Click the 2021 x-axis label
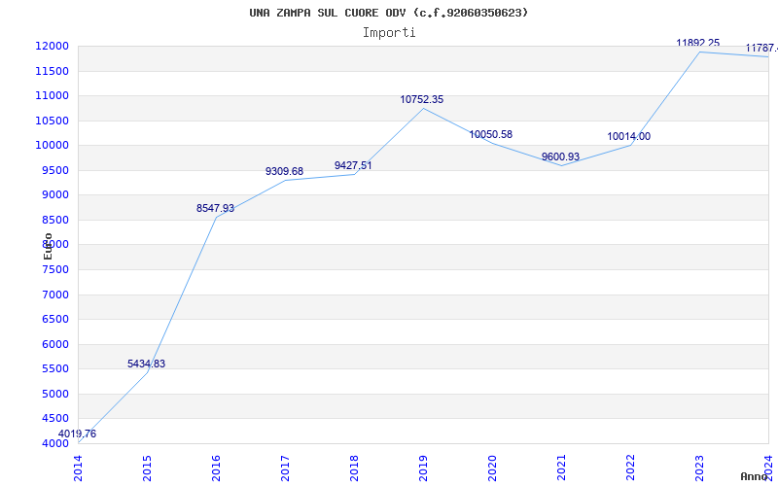Viewport: 778px width, 486px height. point(561,468)
